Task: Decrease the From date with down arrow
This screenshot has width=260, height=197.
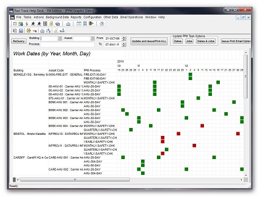Action: (124, 40)
